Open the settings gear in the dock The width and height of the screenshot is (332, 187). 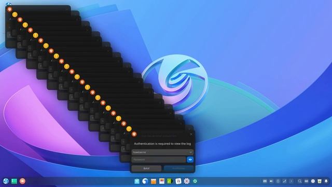pos(187,181)
